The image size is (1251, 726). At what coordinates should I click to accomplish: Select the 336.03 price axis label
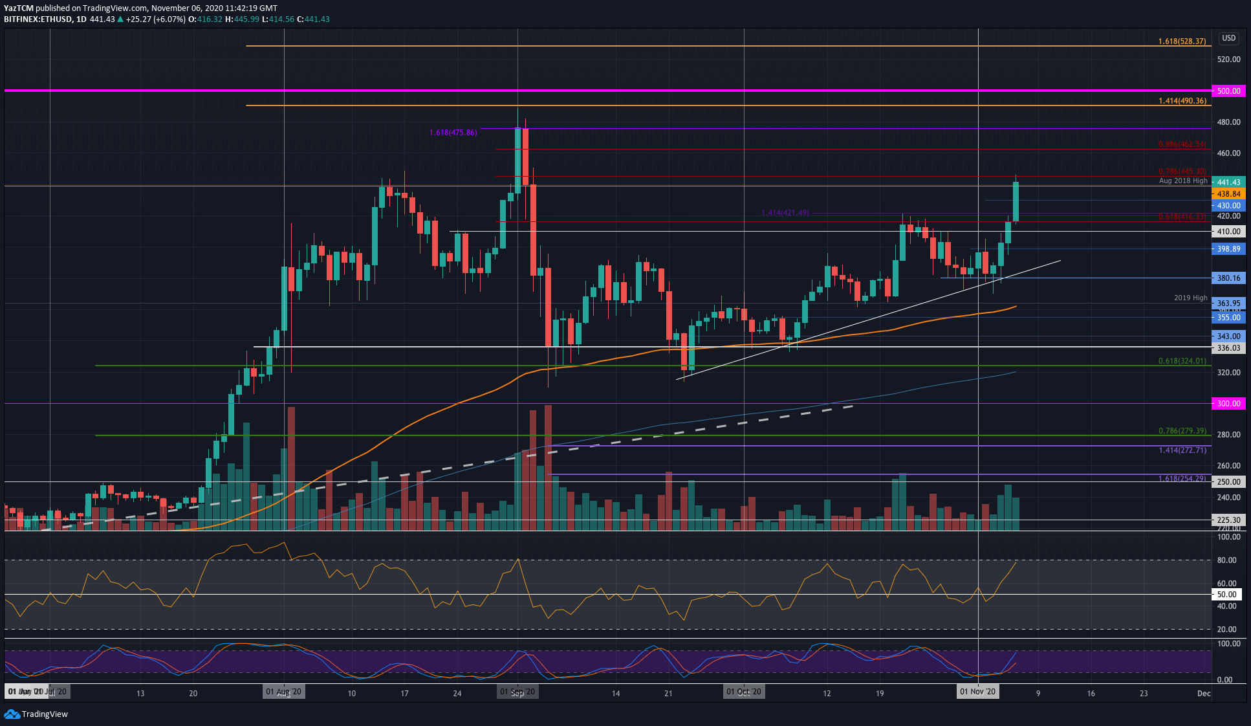click(1228, 348)
